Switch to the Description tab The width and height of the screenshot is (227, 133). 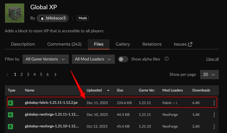23,44
